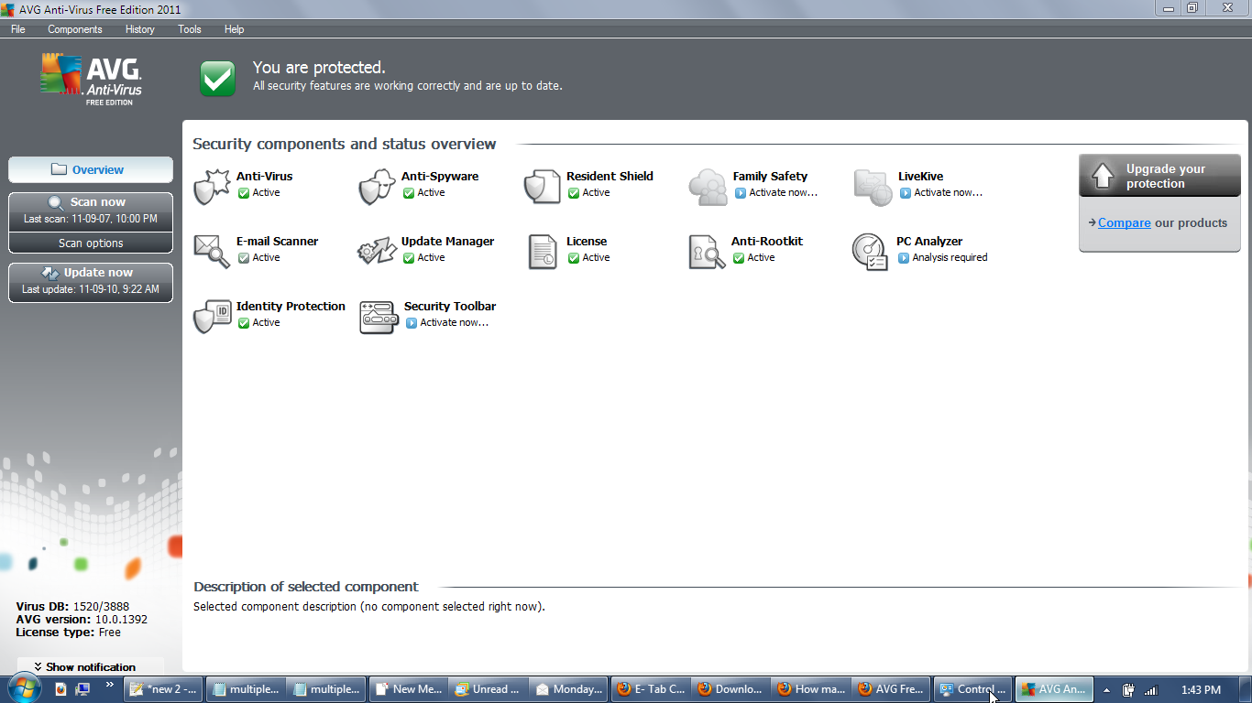Click the network signal tray icon
The width and height of the screenshot is (1252, 703).
(1151, 689)
